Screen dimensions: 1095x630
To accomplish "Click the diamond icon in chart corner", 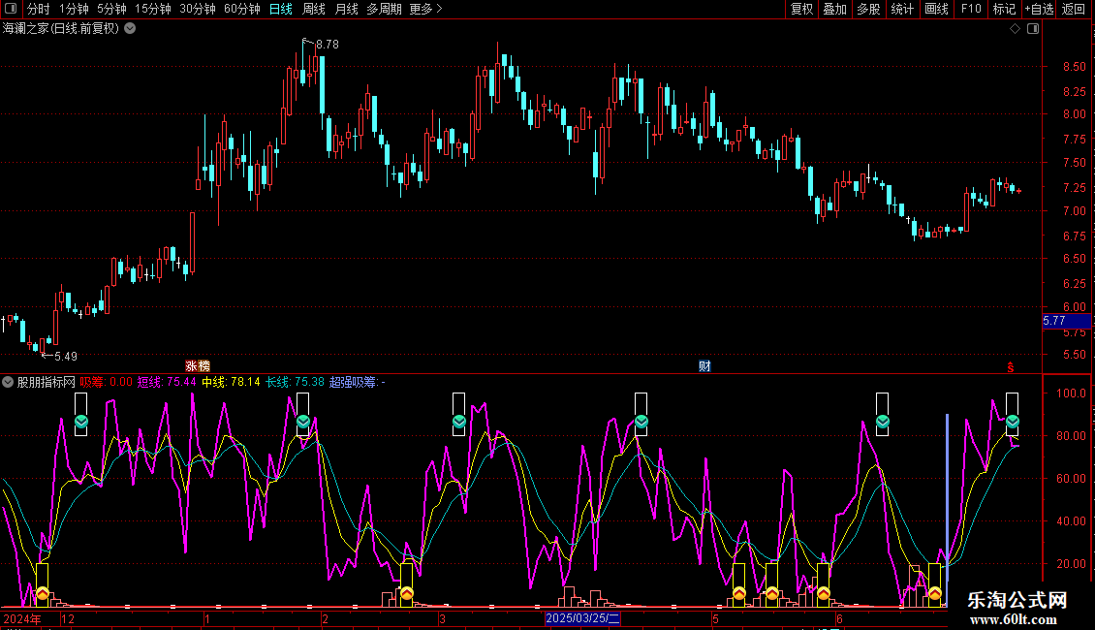I will pyautogui.click(x=1016, y=29).
